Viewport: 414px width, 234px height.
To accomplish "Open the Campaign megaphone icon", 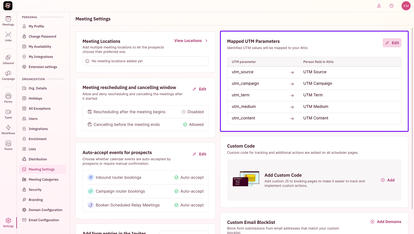I will point(8,75).
